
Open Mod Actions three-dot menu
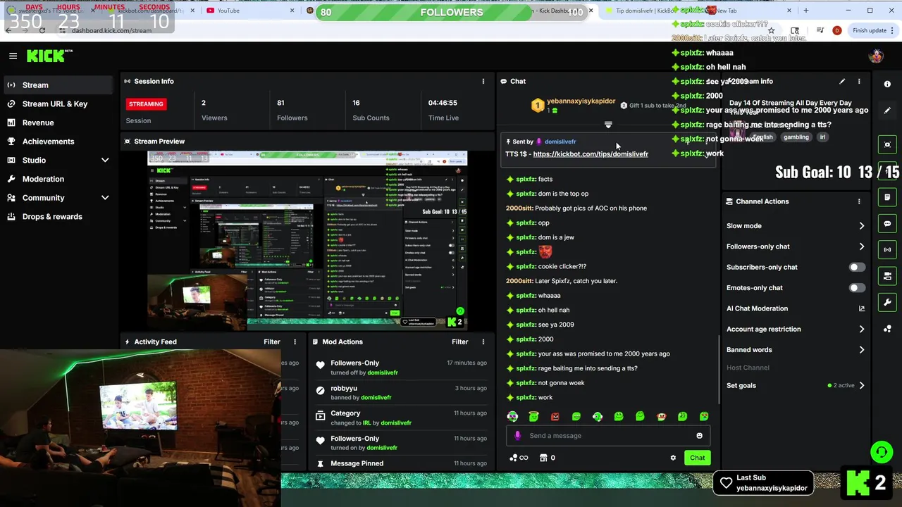483,342
